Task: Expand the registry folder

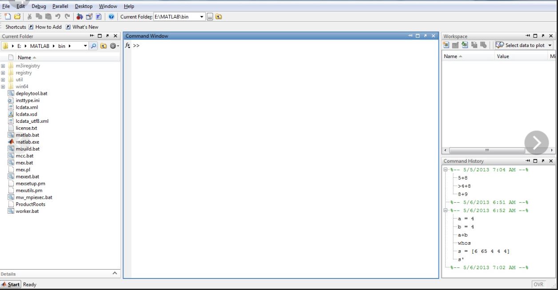Action: tap(3, 73)
